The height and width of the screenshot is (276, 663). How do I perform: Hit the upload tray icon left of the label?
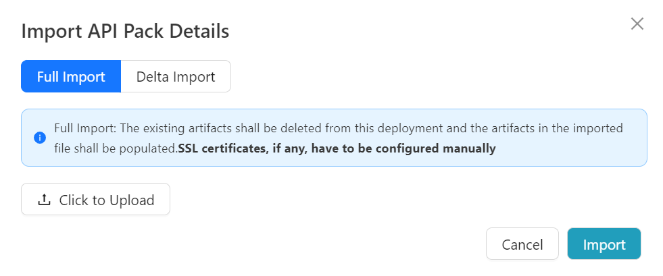[x=44, y=200]
